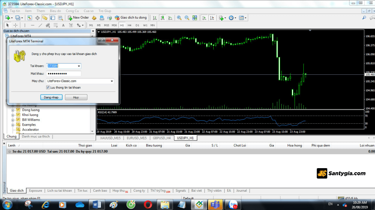The height and width of the screenshot is (210, 375).
Task: Pick the text 'A' drawing tool
Action: pyautogui.click(x=63, y=25)
